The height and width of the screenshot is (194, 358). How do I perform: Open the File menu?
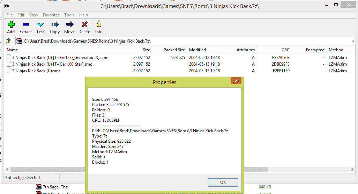tap(9, 15)
